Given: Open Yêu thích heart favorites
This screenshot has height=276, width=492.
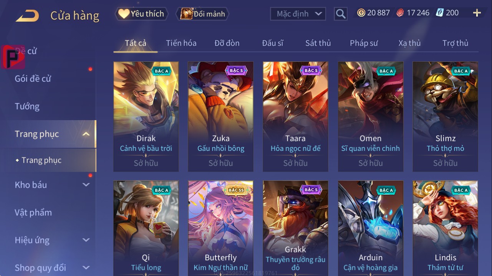Looking at the screenshot, I should click(x=141, y=14).
